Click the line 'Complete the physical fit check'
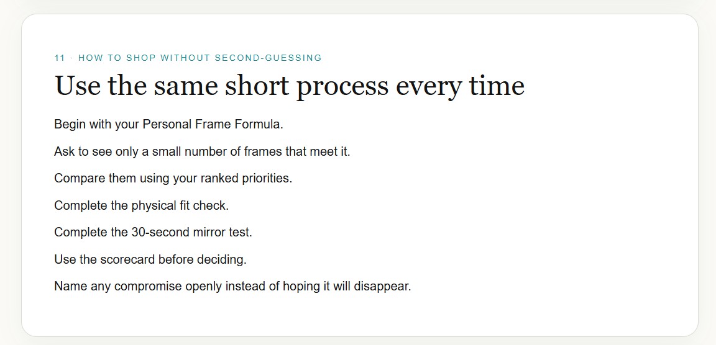This screenshot has height=345, width=716. click(141, 205)
